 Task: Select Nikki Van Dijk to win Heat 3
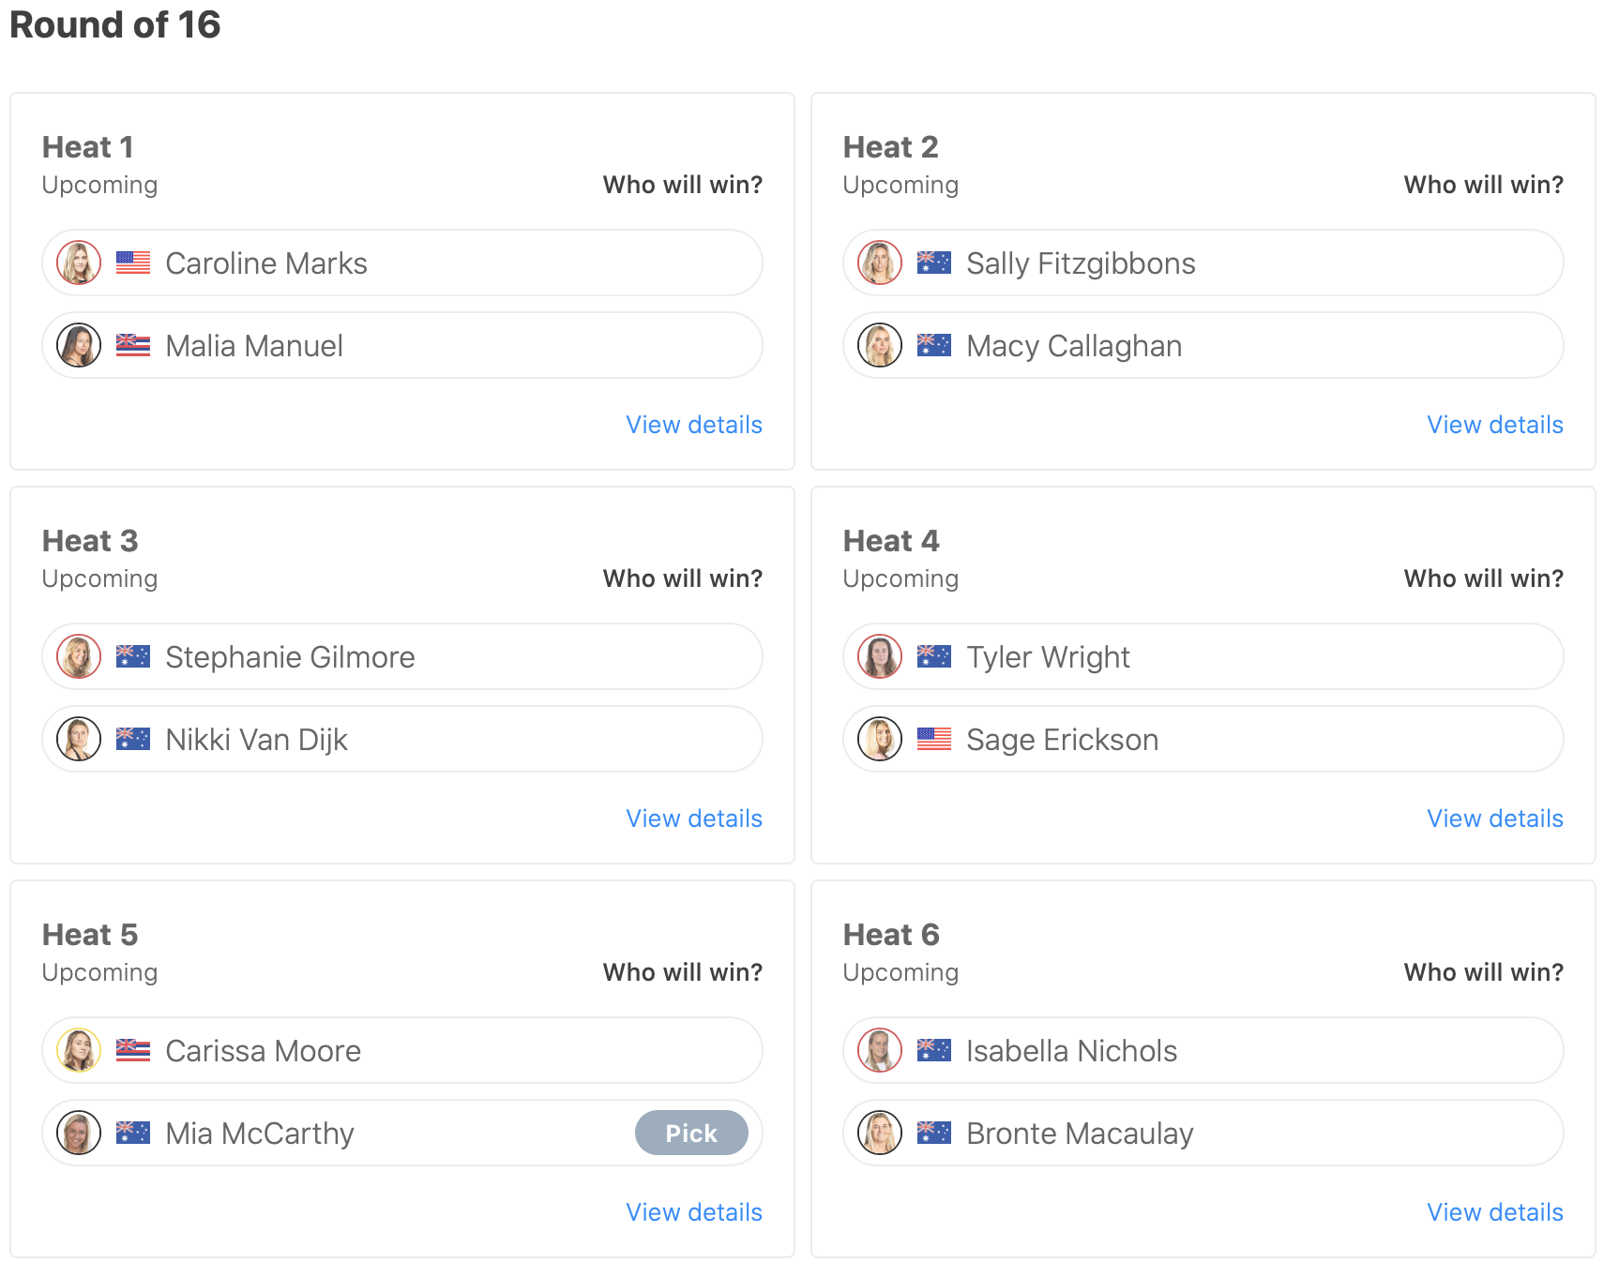click(x=401, y=739)
